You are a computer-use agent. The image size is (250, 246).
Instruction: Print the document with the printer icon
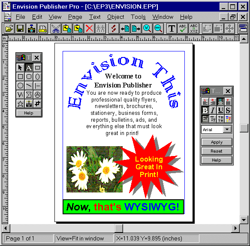coord(42,29)
